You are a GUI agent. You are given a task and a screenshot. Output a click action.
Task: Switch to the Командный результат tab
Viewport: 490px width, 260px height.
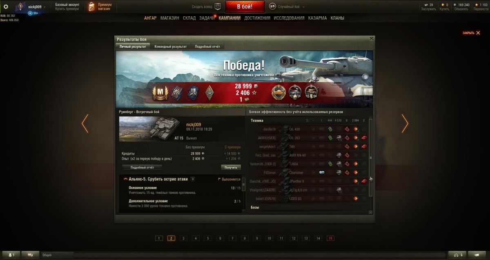point(171,47)
